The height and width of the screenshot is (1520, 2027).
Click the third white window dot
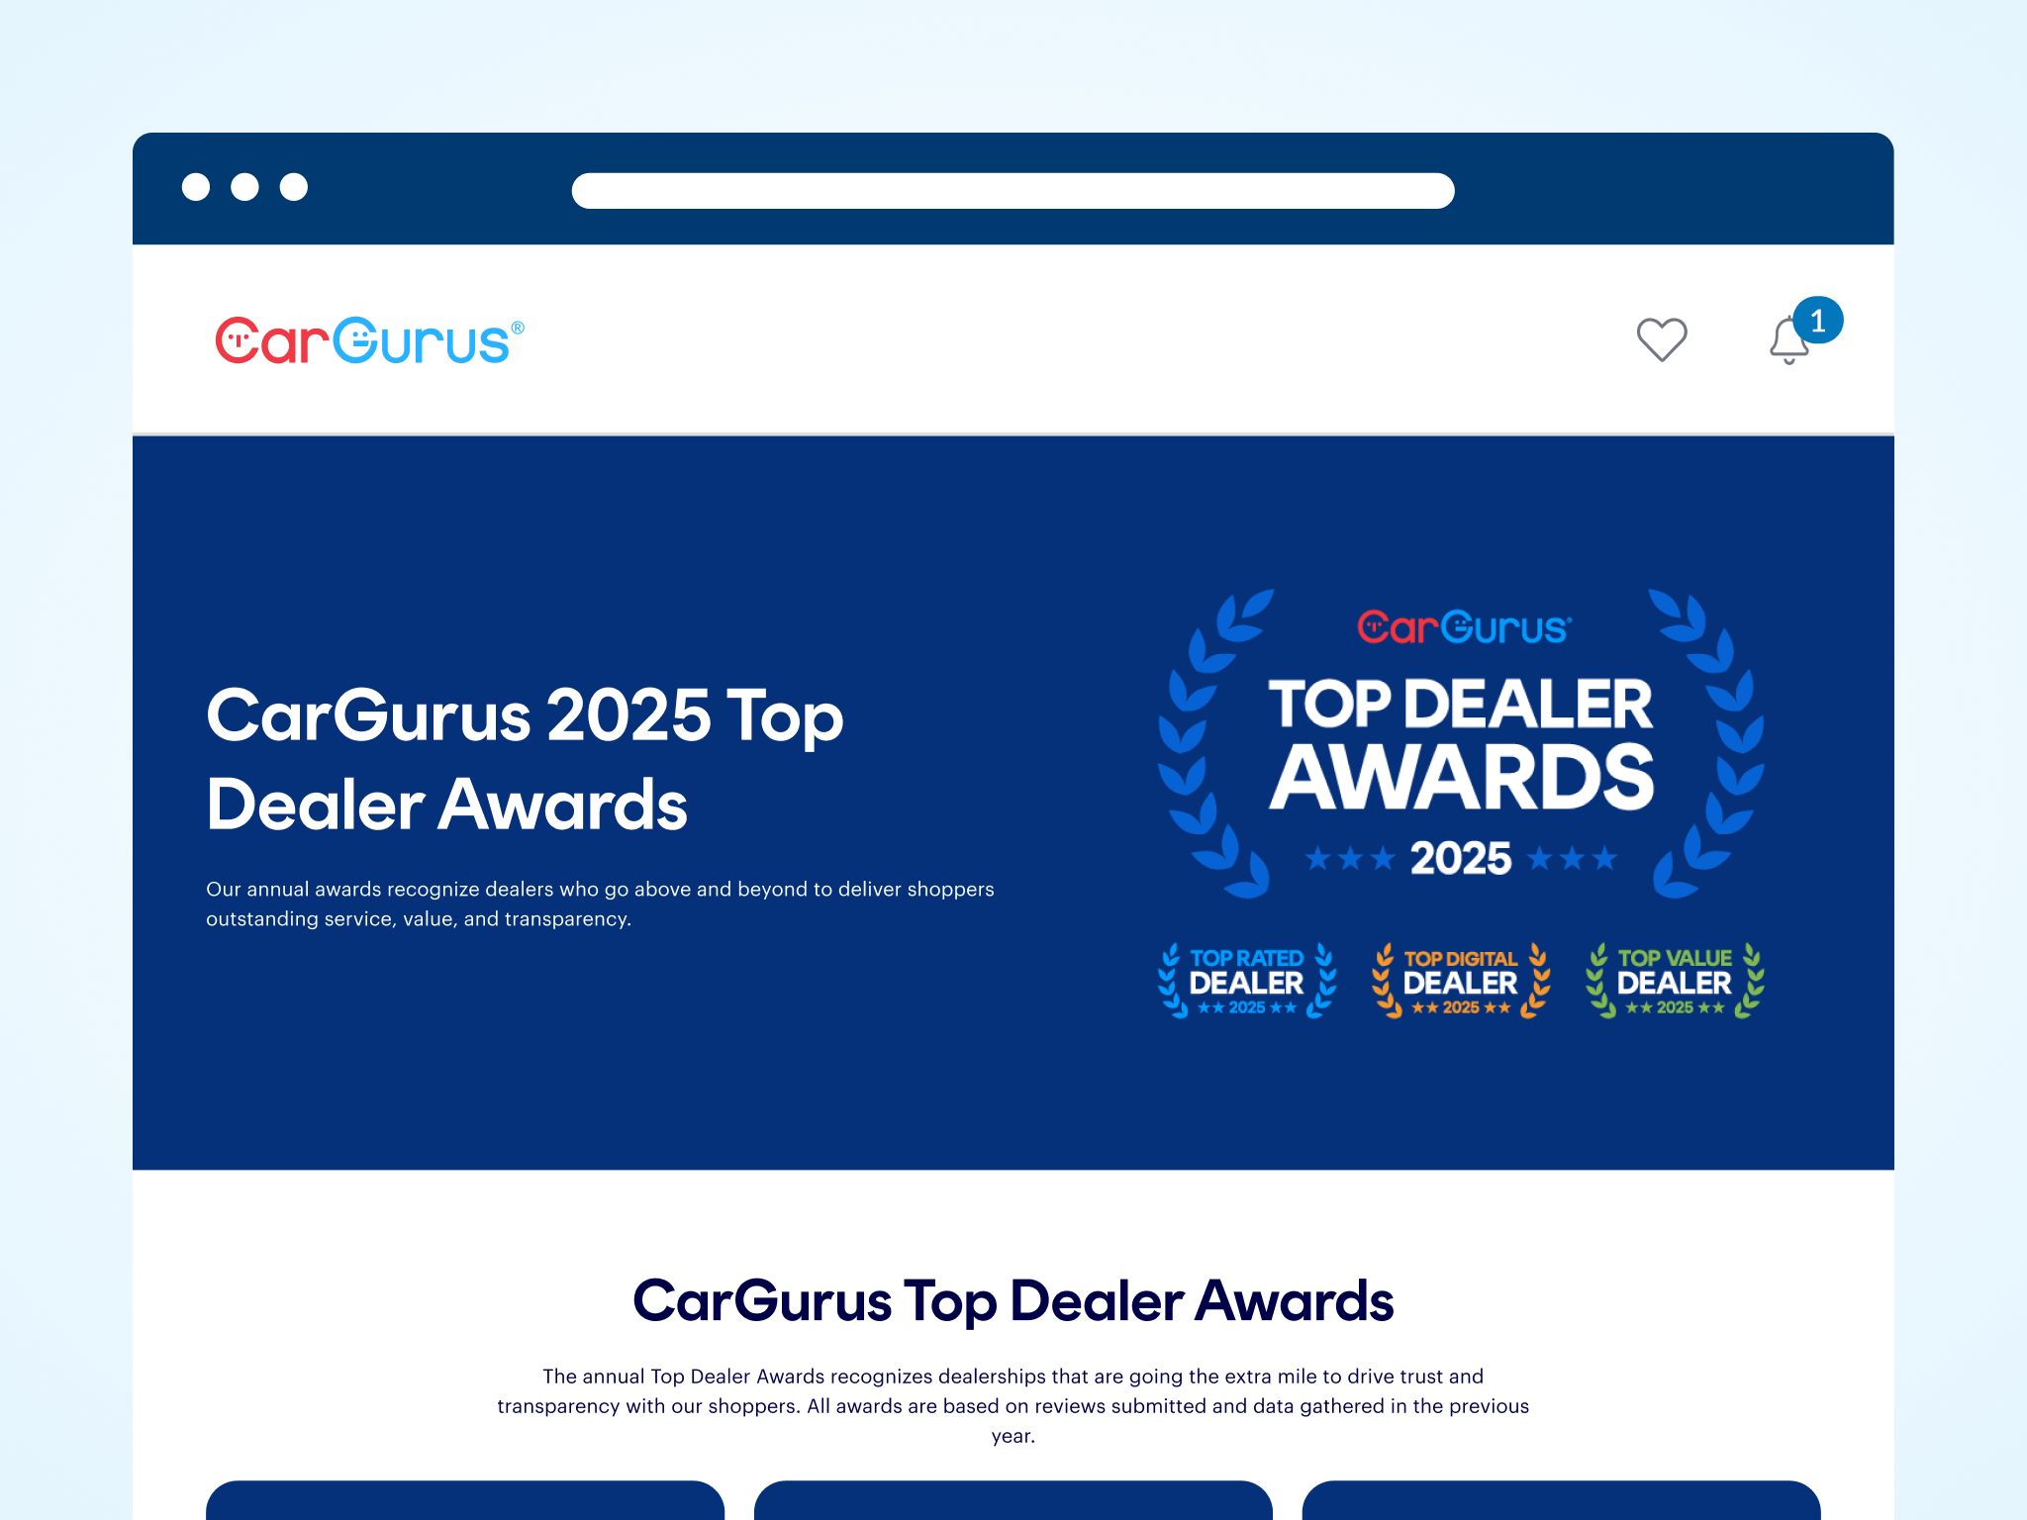tap(294, 187)
